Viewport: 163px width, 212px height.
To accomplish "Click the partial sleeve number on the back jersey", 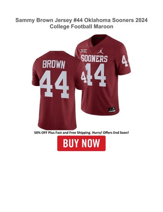I will point(32,77).
